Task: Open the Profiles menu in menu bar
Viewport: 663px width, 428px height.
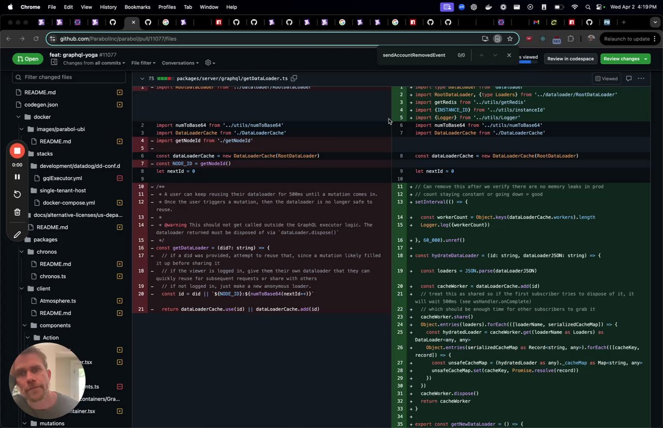Action: 167,7
